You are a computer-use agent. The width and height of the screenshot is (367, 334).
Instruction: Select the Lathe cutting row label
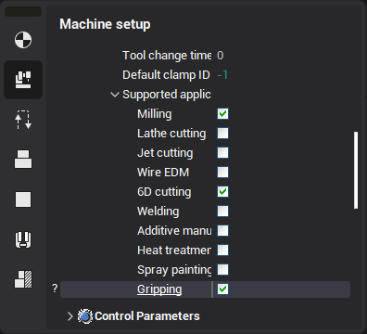point(171,134)
